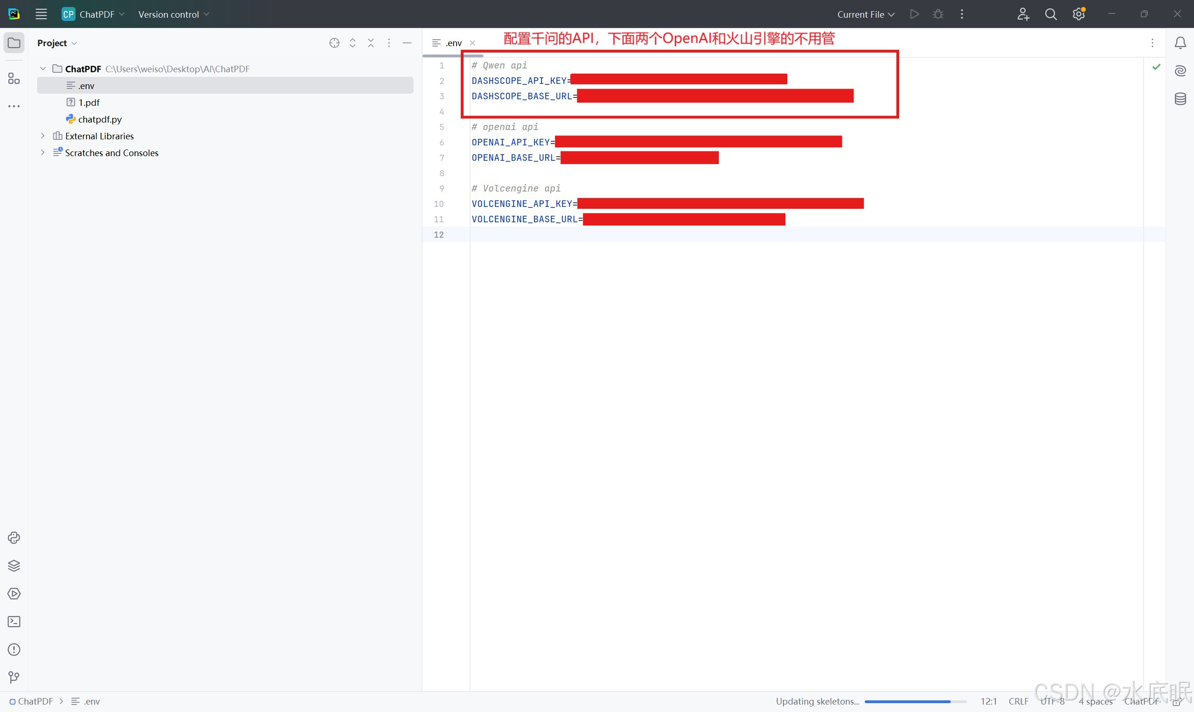Screen dimensions: 1194x712
Task: Click DASHSCOPE_API_KEY text in editor
Action: coord(519,81)
